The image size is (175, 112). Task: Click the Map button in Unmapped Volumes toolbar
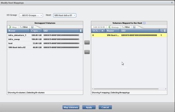click(x=13, y=27)
